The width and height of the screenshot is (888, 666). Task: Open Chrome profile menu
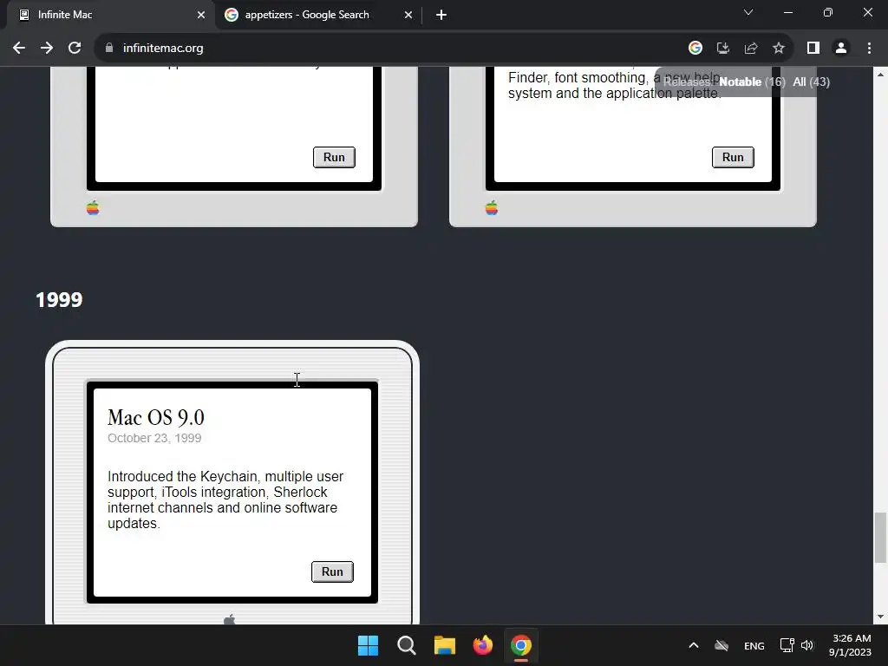click(841, 49)
